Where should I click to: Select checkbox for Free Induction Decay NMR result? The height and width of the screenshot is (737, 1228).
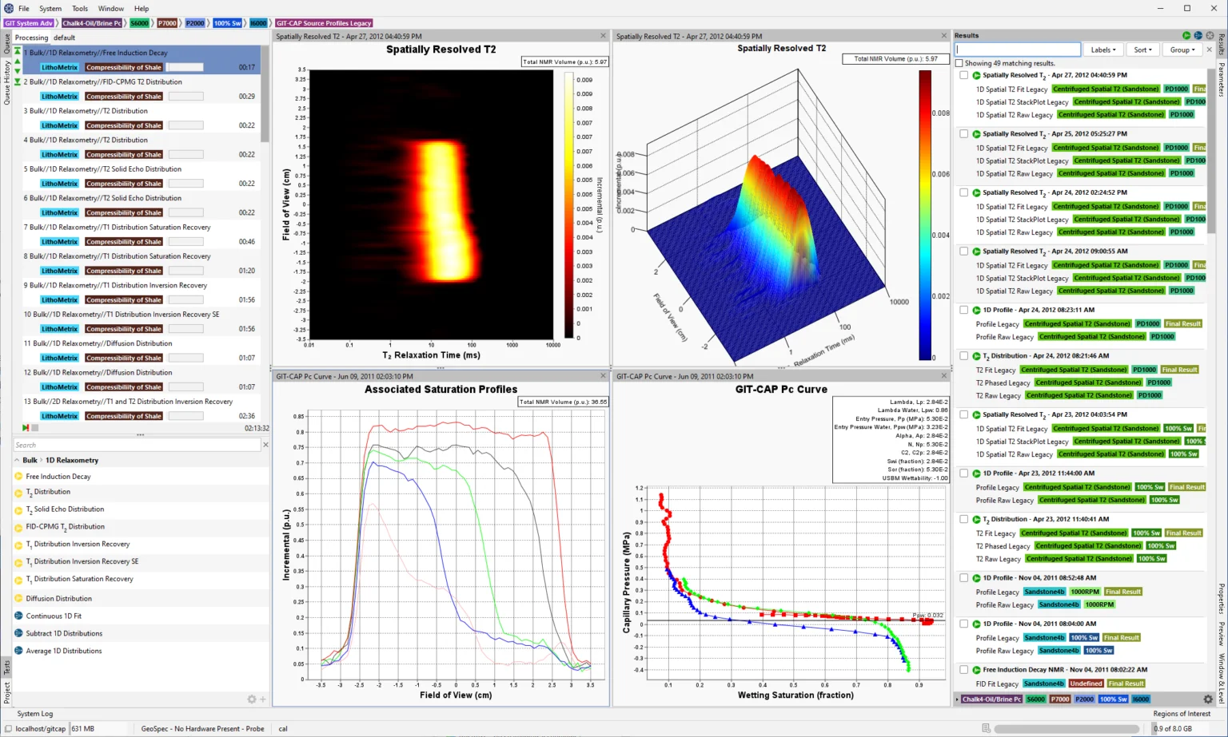click(964, 670)
